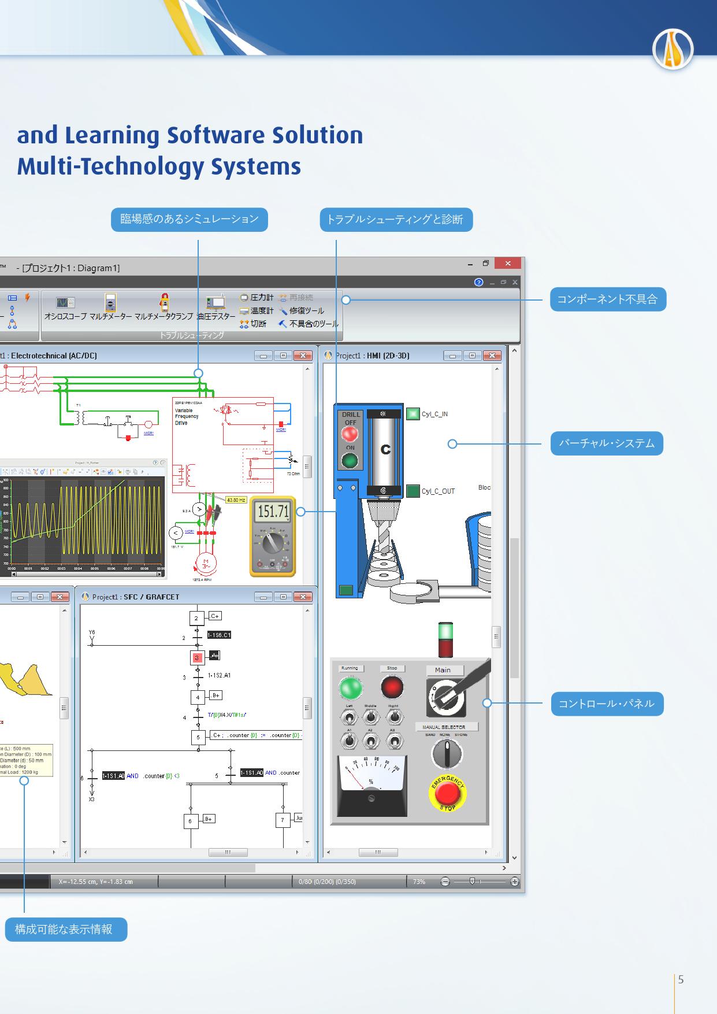Viewport: 717px width, 1014px height.
Task: Click the 温度計 thermometer tool
Action: (257, 311)
